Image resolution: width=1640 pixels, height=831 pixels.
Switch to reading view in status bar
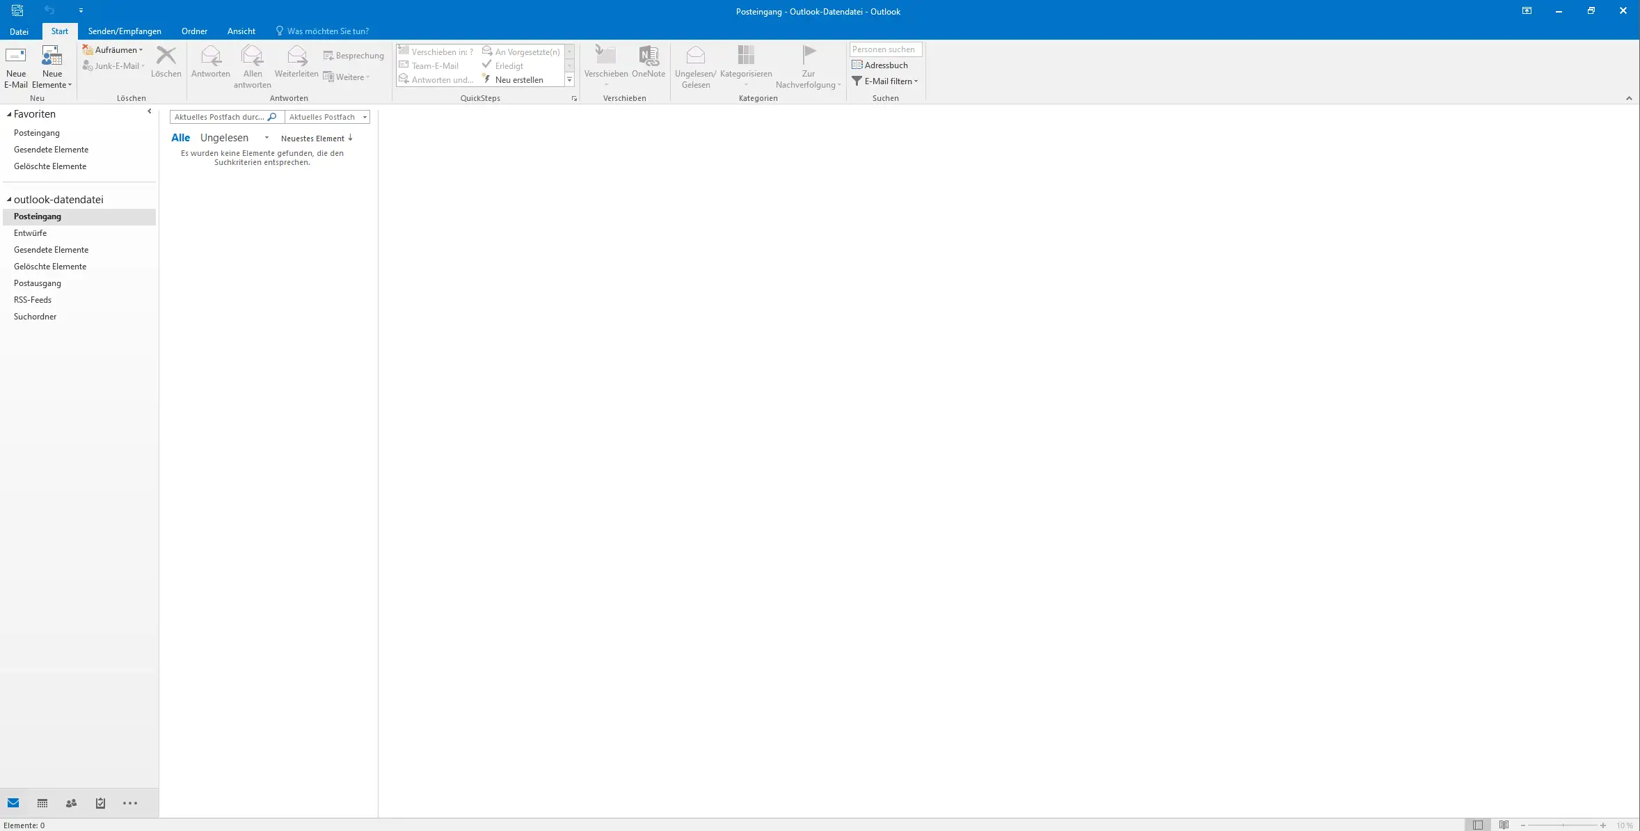coord(1504,825)
